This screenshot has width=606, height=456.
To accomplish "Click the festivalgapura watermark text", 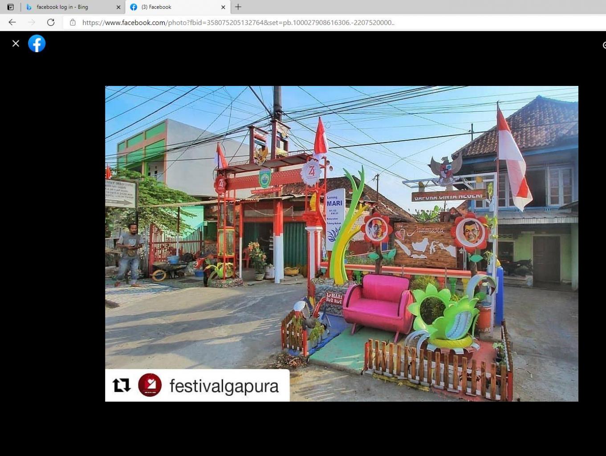I will pos(224,386).
